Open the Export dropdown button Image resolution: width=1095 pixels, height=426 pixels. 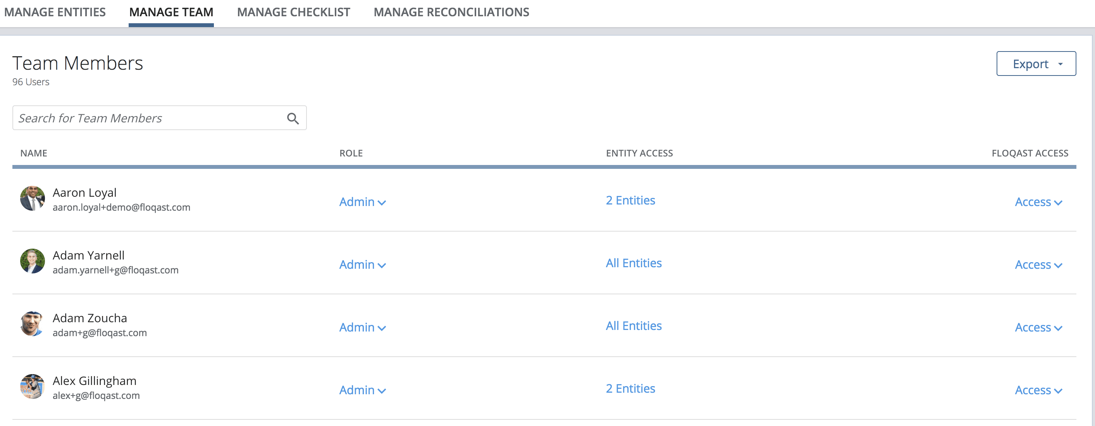(x=1036, y=64)
